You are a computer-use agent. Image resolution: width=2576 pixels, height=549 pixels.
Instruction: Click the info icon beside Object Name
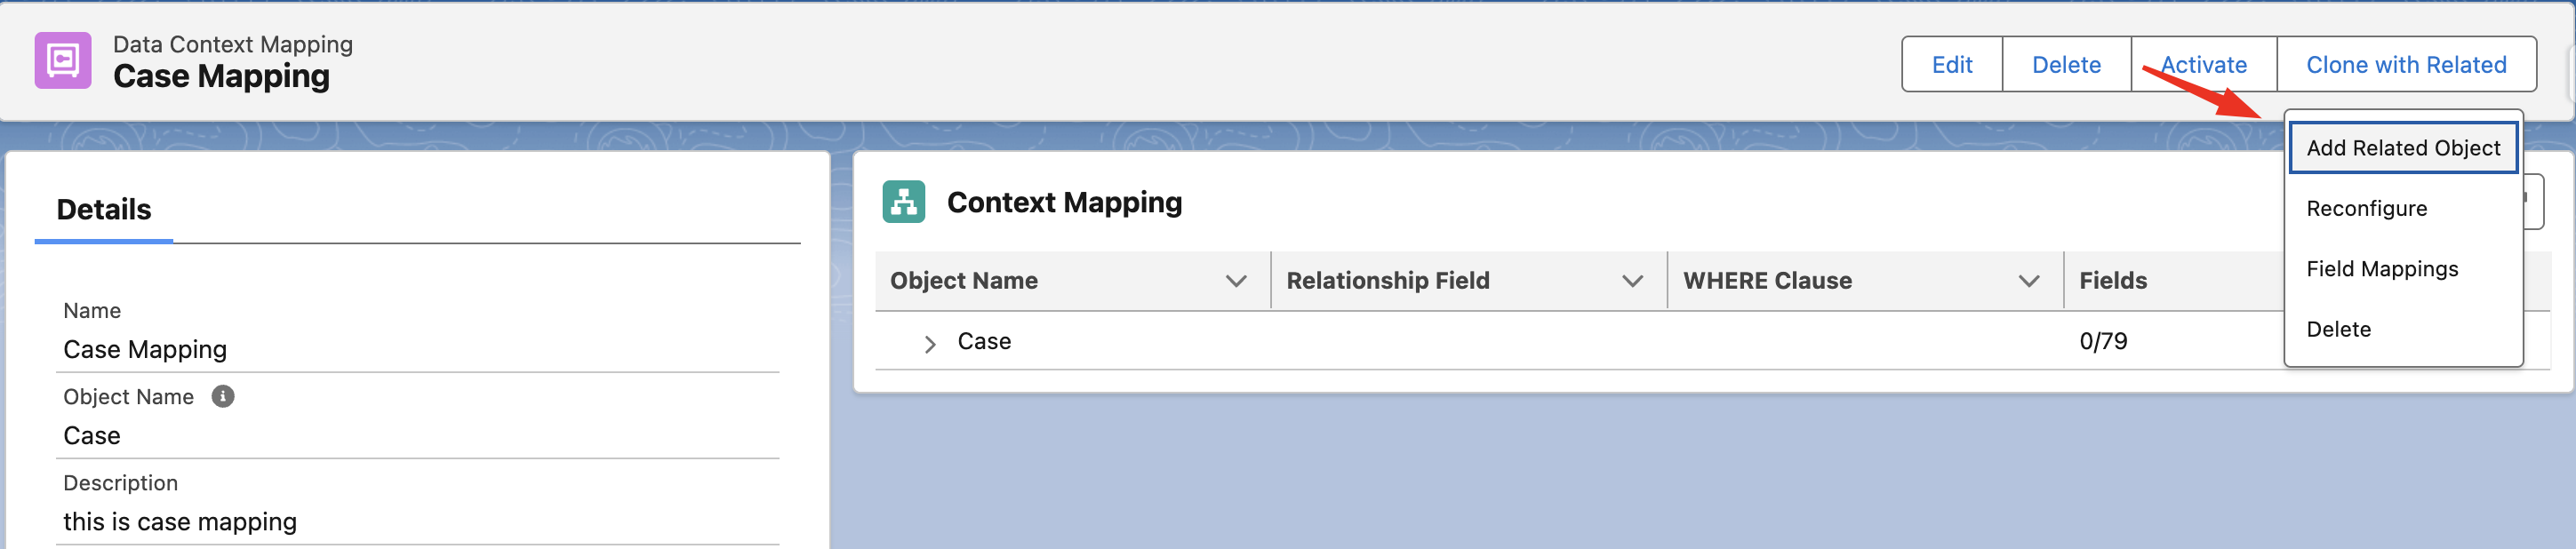coord(223,397)
